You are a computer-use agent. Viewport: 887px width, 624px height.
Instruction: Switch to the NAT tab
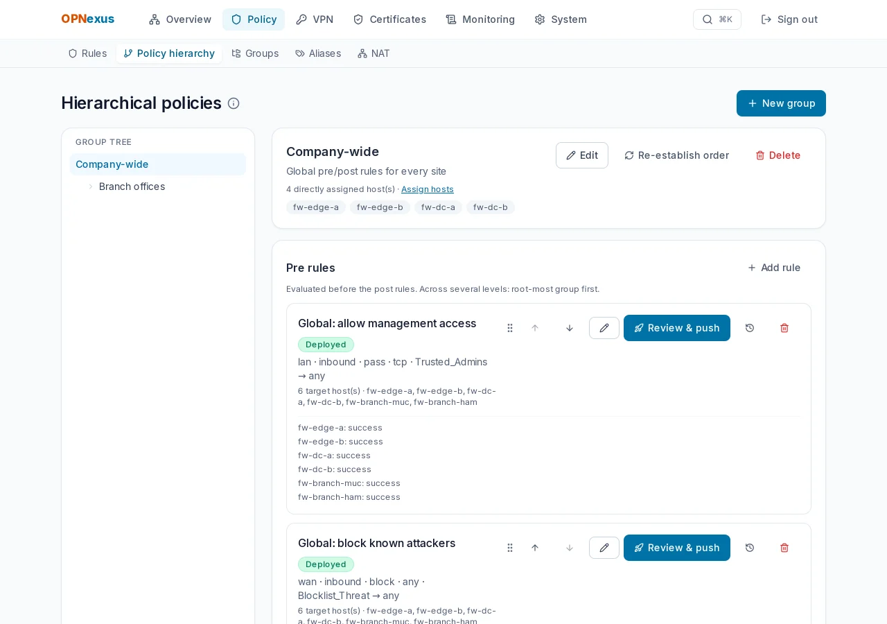point(374,53)
